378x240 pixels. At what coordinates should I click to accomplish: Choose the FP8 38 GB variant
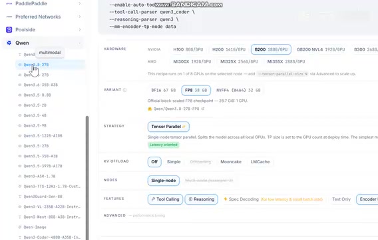[196, 90]
